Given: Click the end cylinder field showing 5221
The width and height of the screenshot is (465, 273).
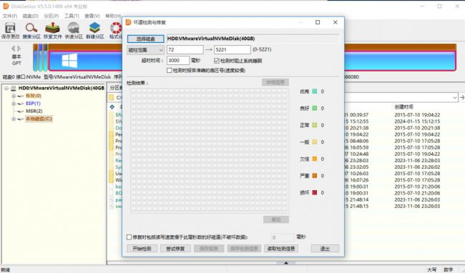Looking at the screenshot, I should click(x=232, y=50).
